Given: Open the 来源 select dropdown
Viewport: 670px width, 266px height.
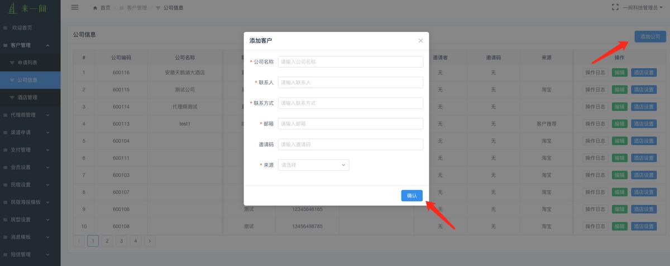Looking at the screenshot, I should (x=313, y=165).
